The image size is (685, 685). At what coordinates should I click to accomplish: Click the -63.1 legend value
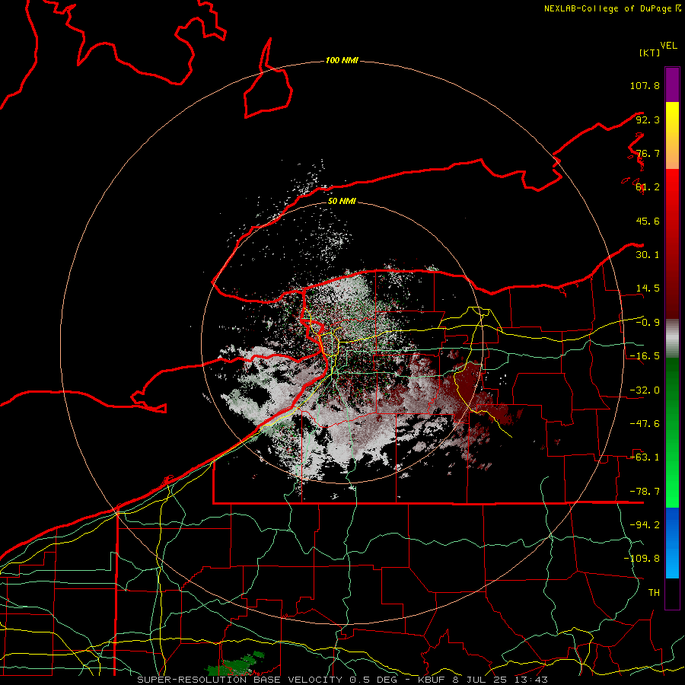click(x=645, y=457)
